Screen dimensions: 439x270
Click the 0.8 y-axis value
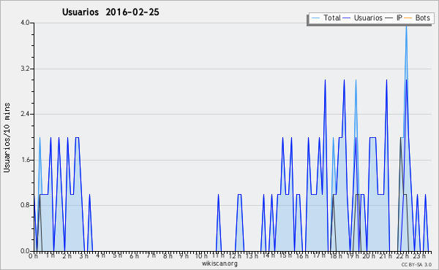pyautogui.click(x=25, y=205)
